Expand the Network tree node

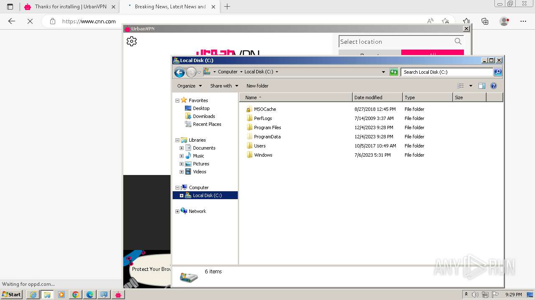coord(177,211)
